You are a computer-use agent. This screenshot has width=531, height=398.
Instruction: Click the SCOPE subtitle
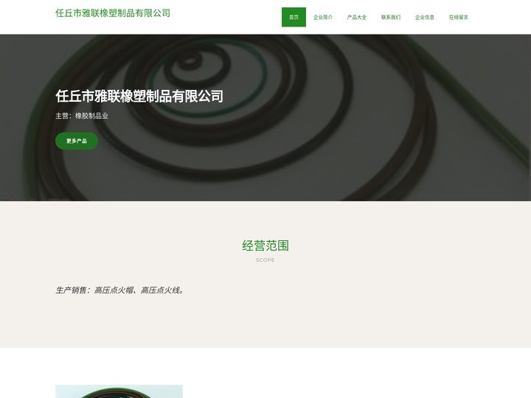click(x=265, y=260)
